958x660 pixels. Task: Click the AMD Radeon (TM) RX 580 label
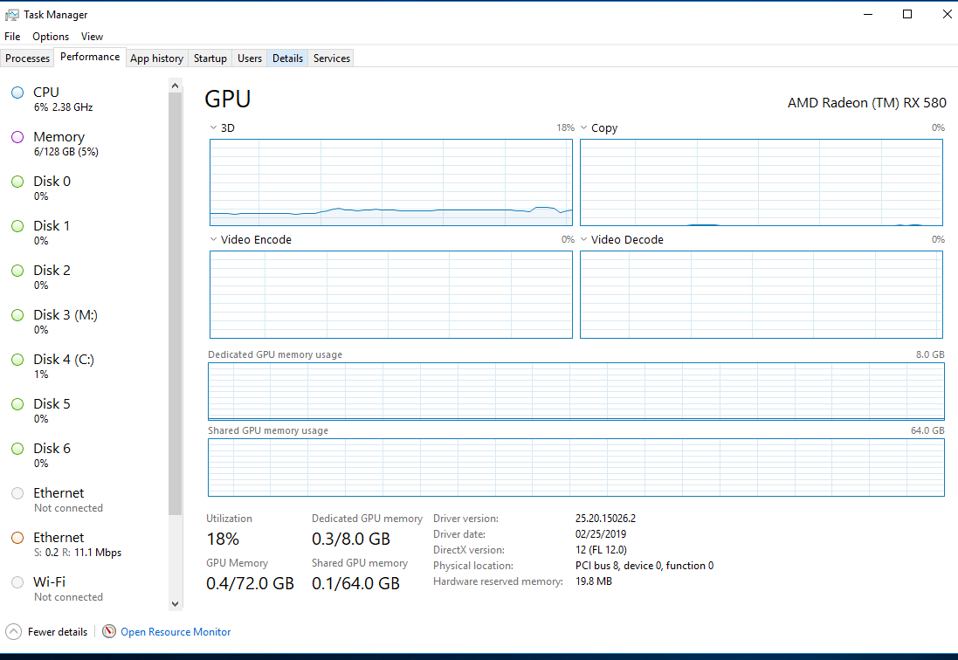tap(867, 102)
